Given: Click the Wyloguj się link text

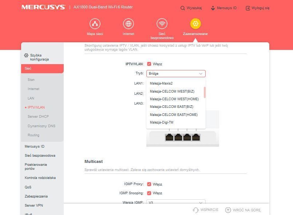Looking at the screenshot, I should [261, 8].
